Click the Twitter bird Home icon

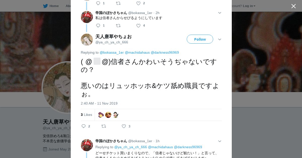tap(45, 6)
